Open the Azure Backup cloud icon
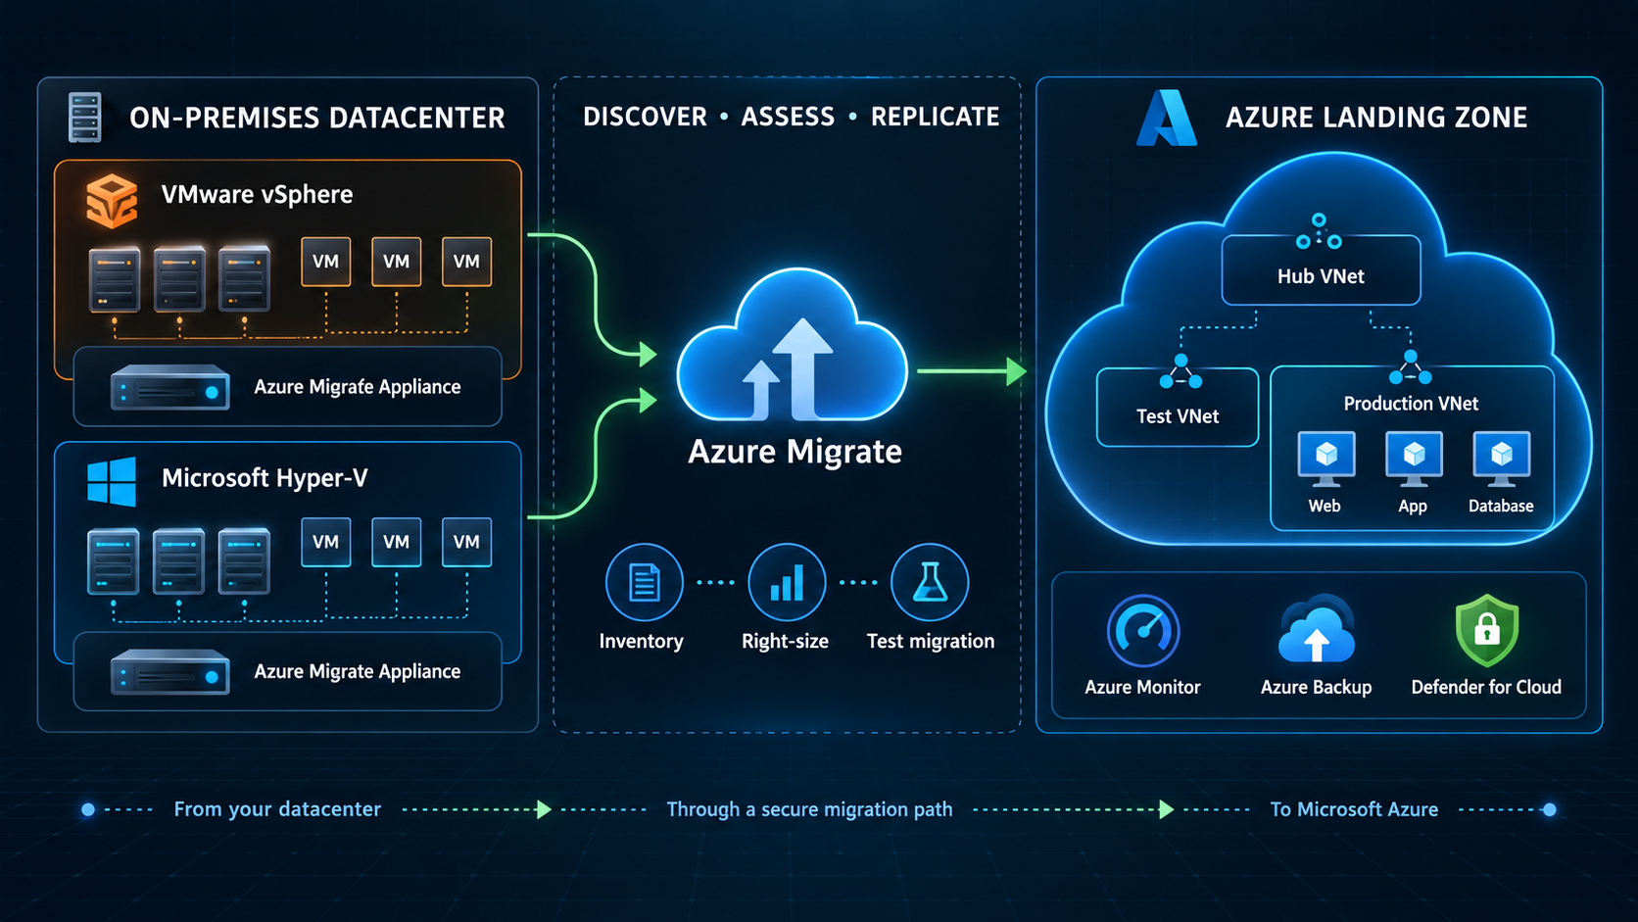The image size is (1638, 922). 1317,631
